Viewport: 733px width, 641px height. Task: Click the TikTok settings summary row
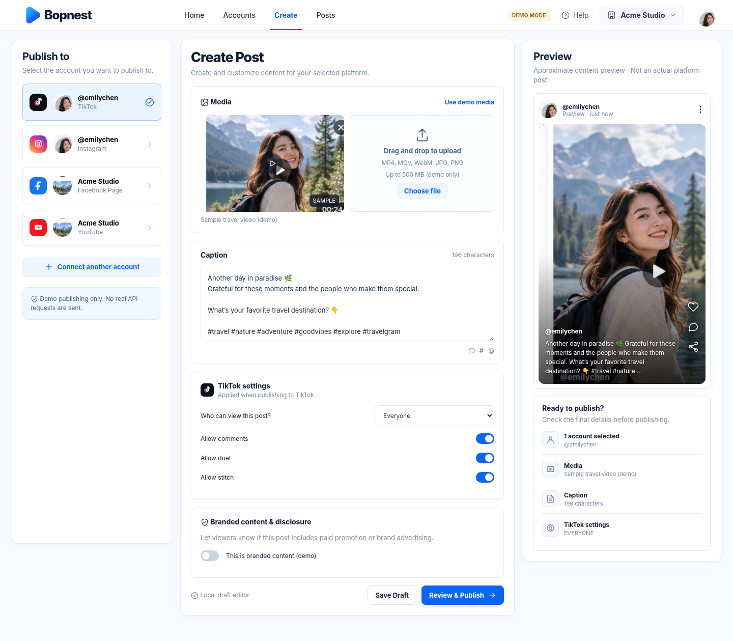(622, 528)
